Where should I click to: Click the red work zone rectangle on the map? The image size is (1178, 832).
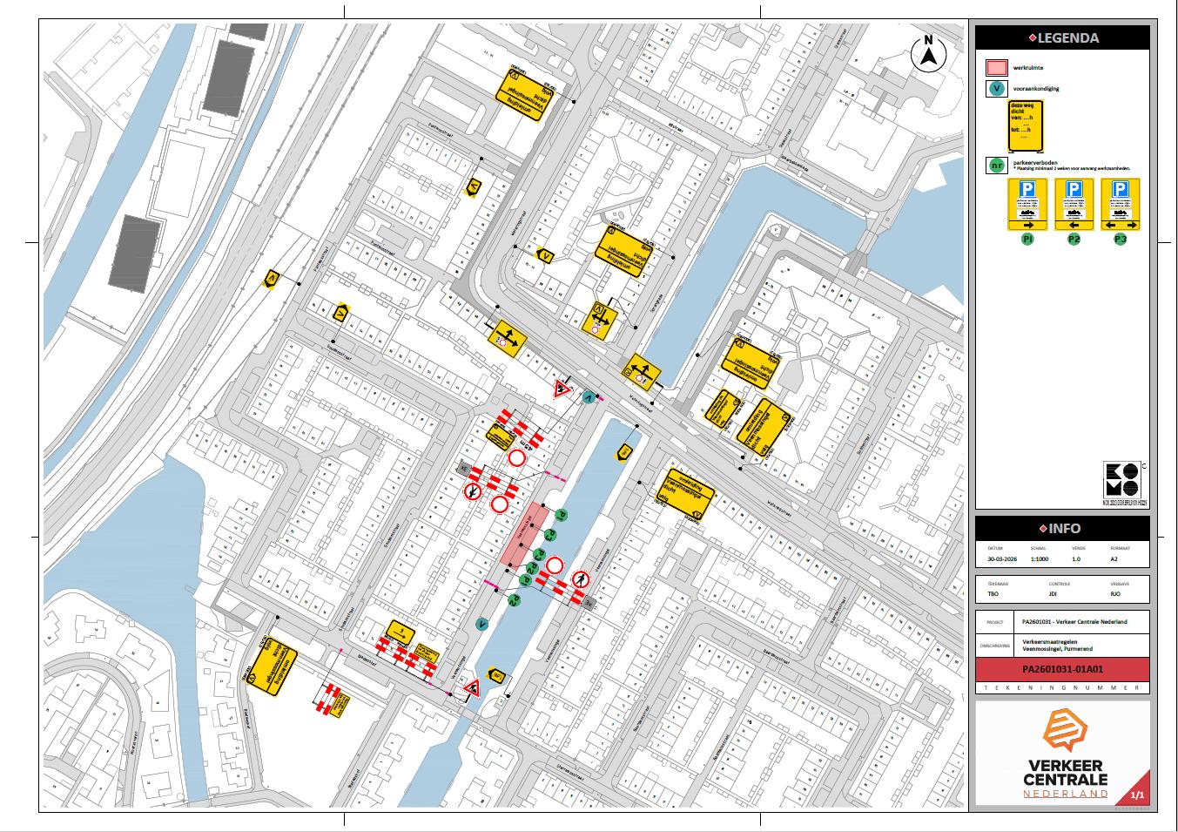click(x=525, y=535)
